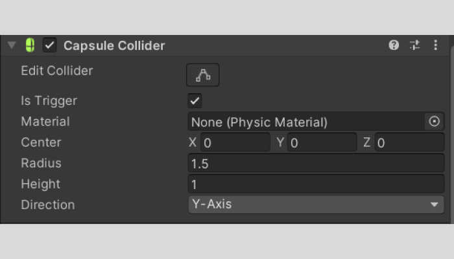Select the Radius field showing 1.5
454x259 pixels.
click(x=315, y=163)
